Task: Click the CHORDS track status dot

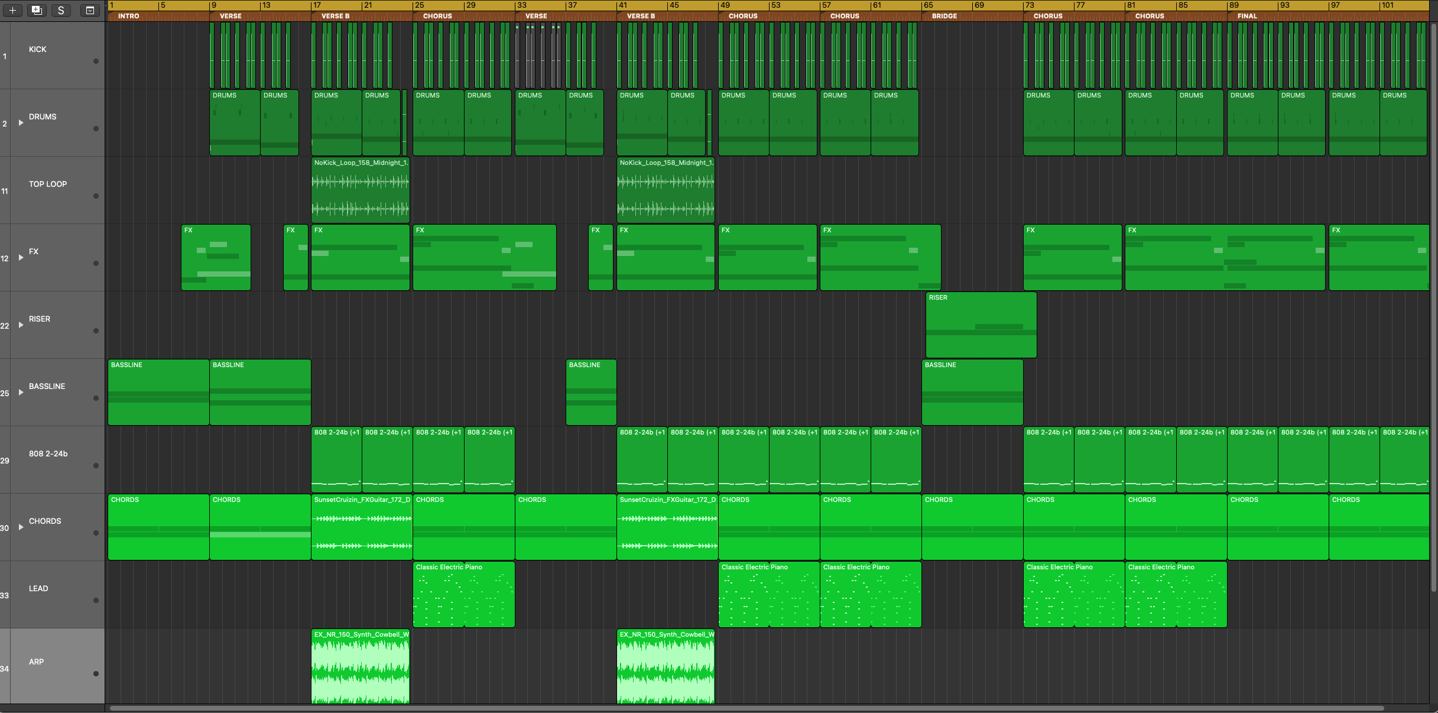Action: click(96, 533)
